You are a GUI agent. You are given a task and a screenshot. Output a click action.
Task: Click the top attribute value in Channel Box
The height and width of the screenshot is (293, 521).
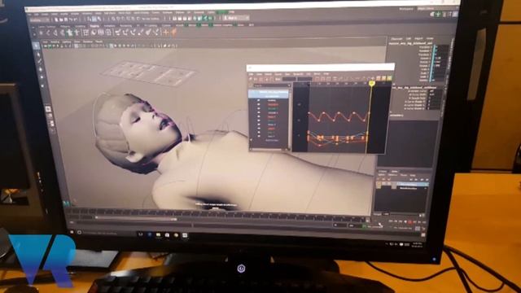[x=442, y=47]
